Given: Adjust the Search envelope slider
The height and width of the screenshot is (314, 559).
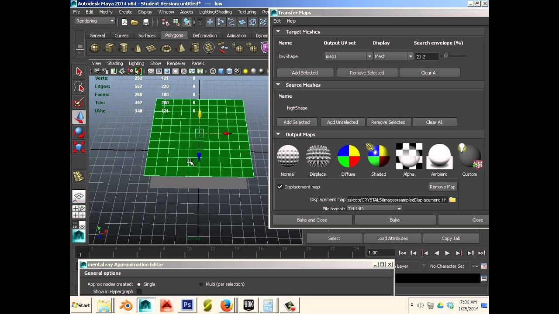Looking at the screenshot, I should click(446, 56).
